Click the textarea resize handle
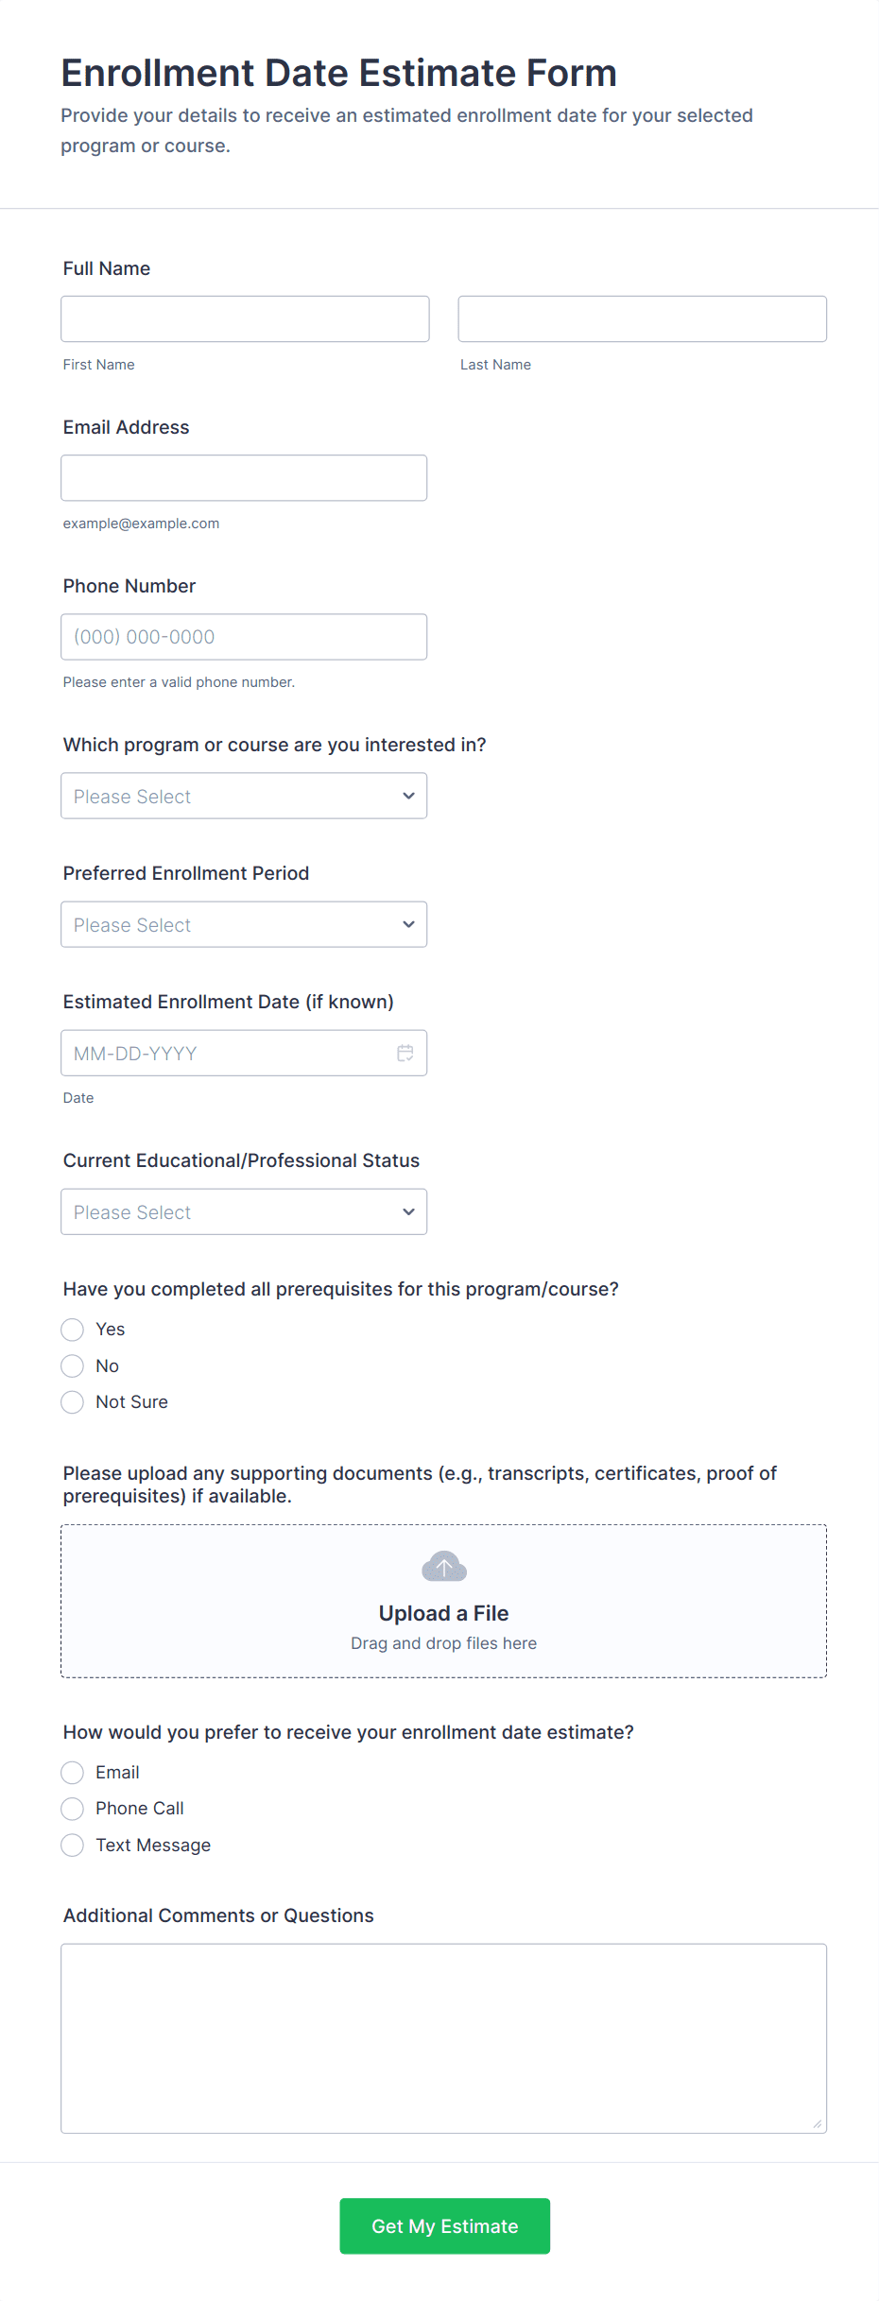 (x=818, y=2124)
